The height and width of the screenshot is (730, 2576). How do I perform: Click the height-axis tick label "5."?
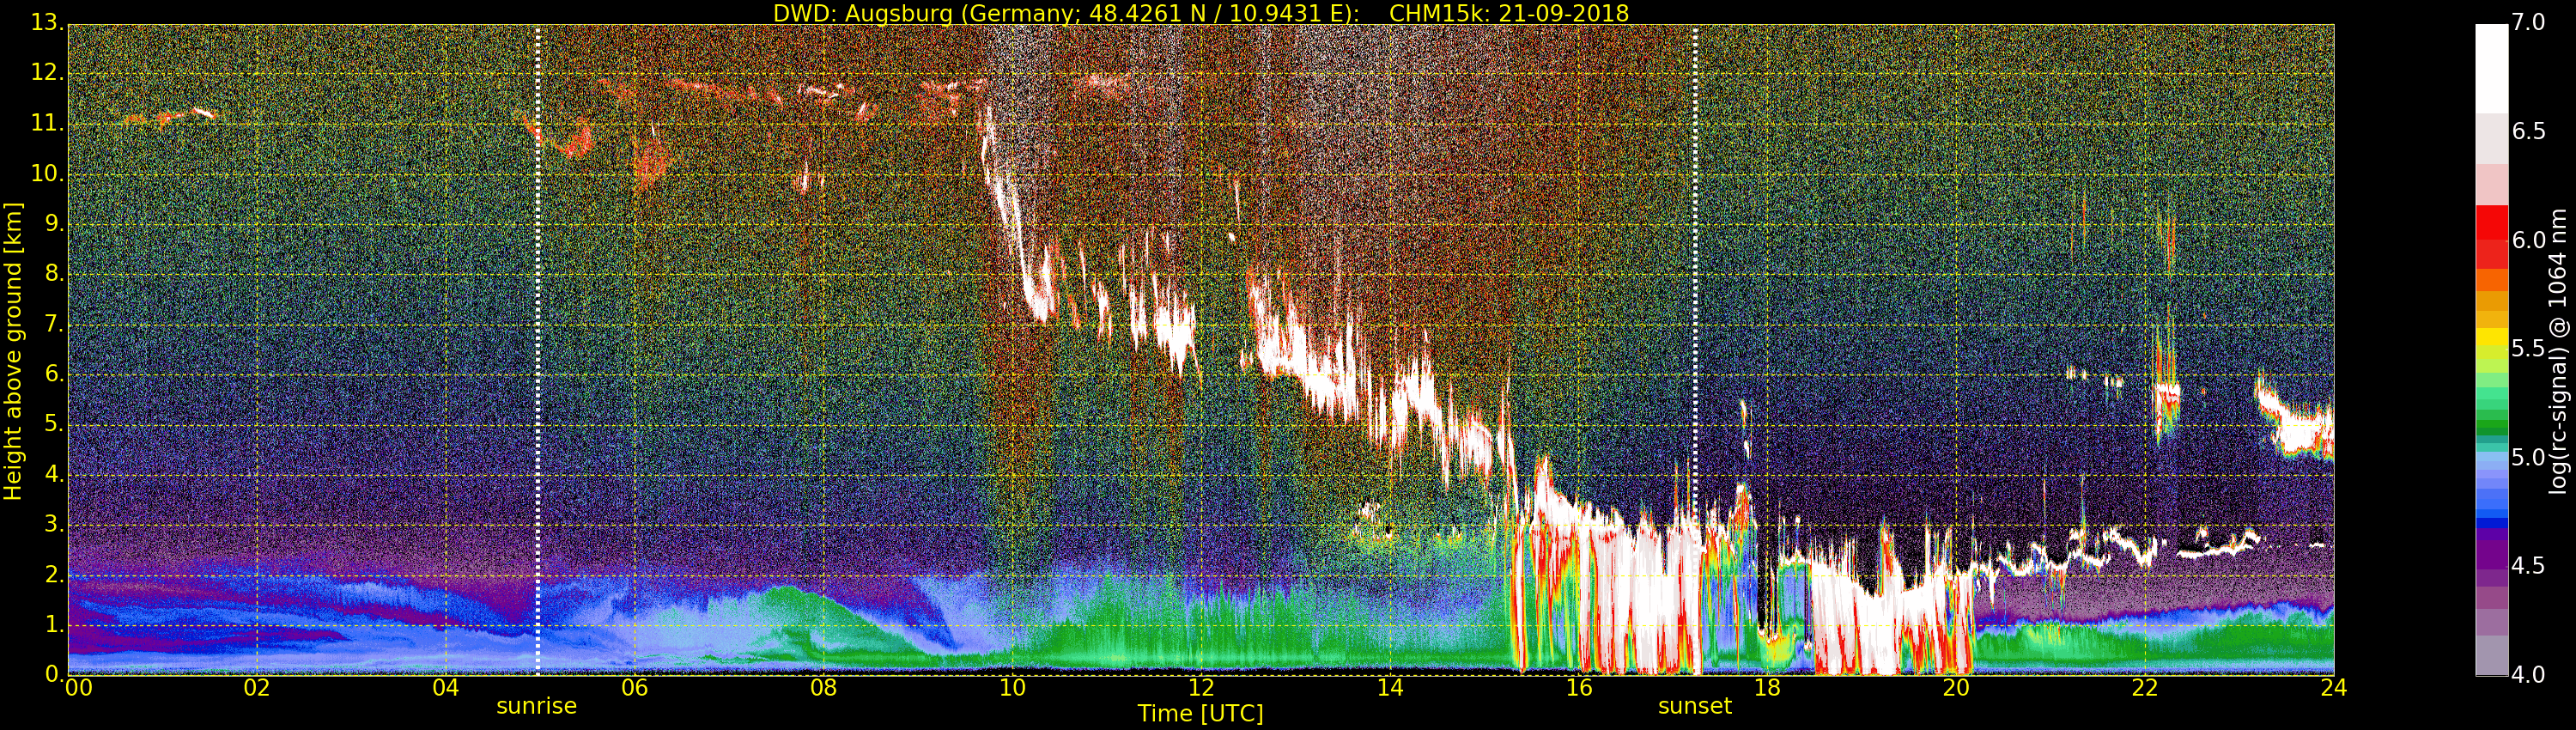coord(53,424)
